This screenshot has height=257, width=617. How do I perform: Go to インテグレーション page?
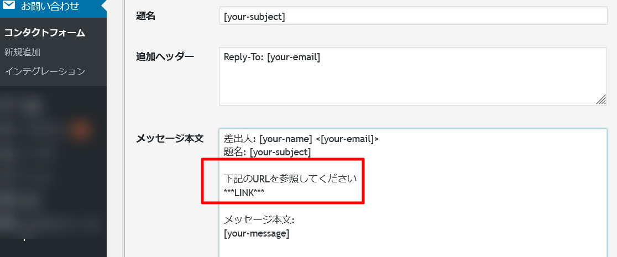(x=45, y=71)
